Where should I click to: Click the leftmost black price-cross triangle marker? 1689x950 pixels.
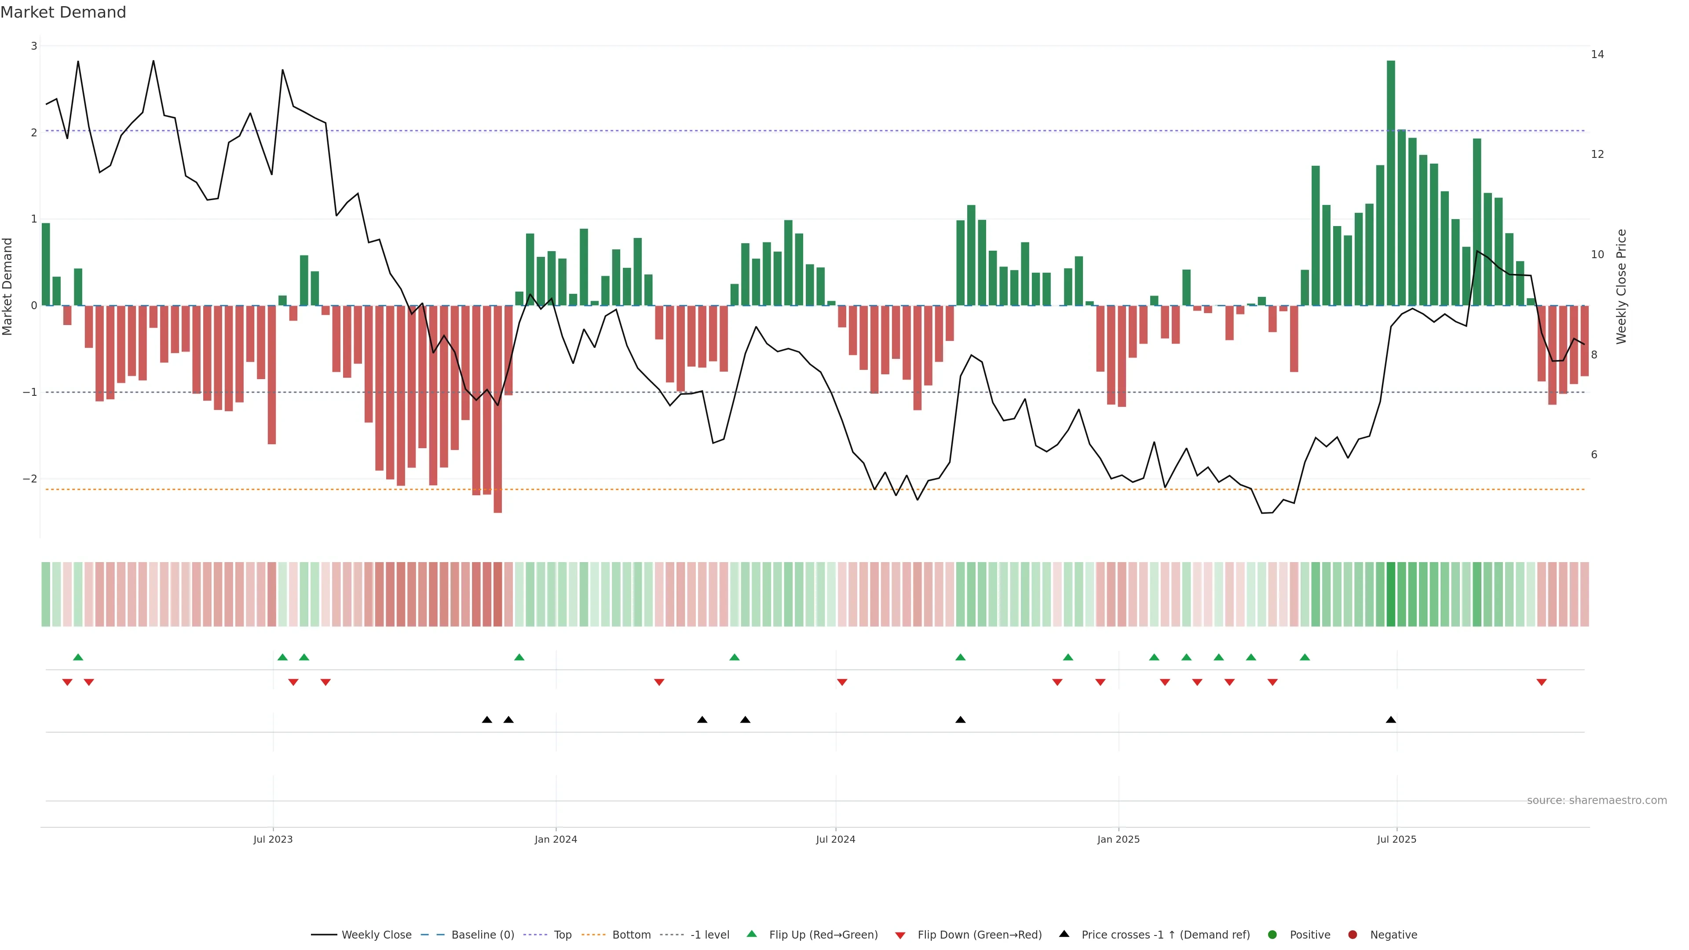point(486,720)
